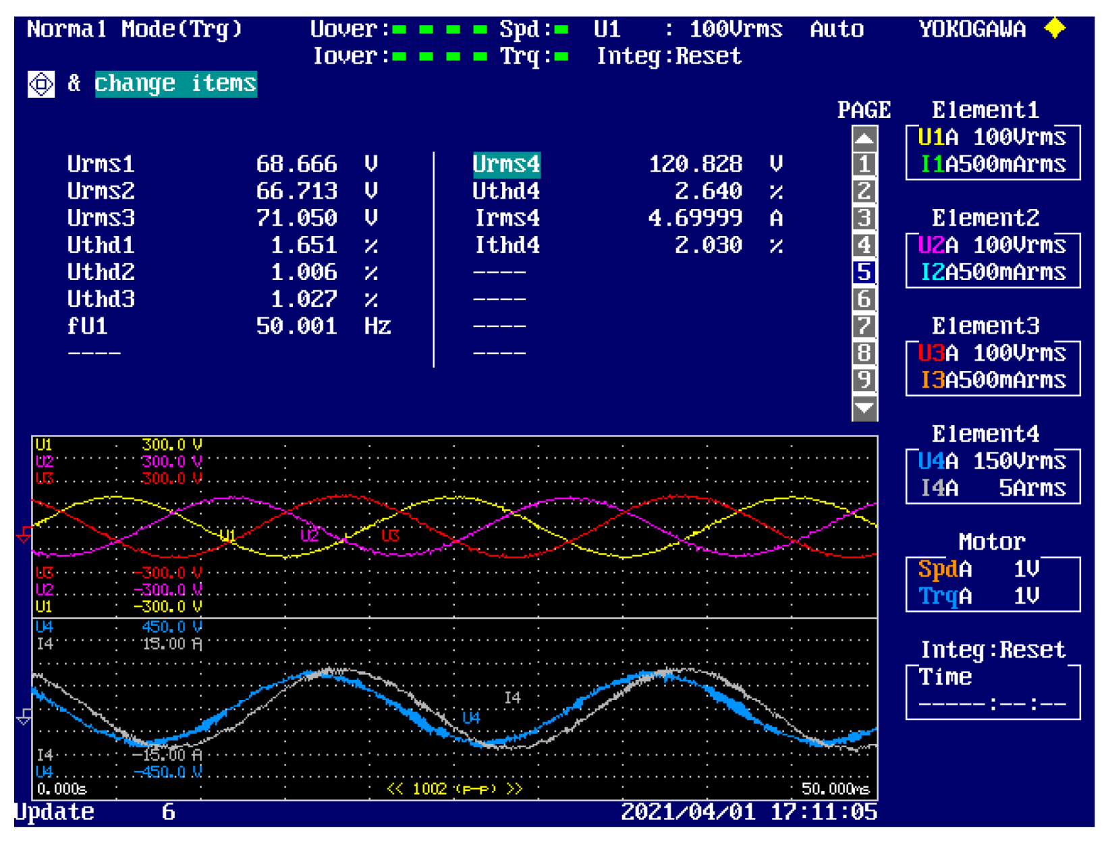Go to page 1
This screenshot has height=843, width=1108.
[864, 165]
